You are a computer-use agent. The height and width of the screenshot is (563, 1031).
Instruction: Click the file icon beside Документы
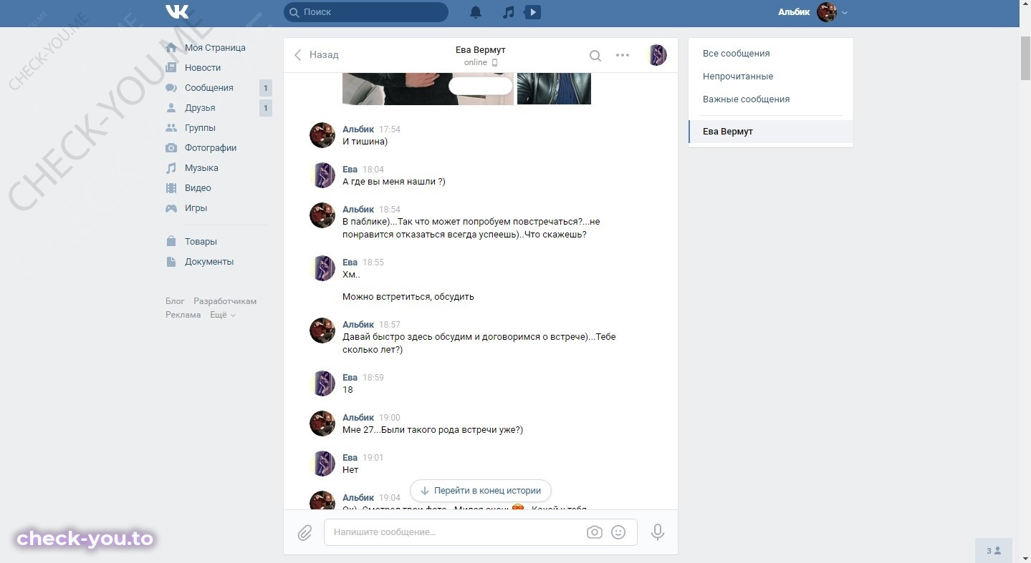171,262
